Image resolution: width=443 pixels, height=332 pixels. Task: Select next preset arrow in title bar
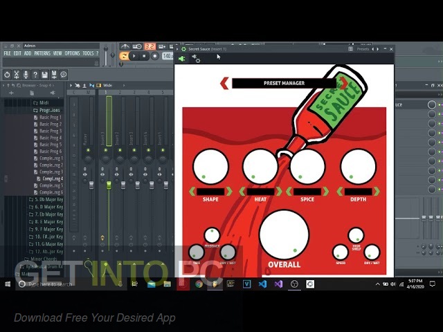point(378,49)
